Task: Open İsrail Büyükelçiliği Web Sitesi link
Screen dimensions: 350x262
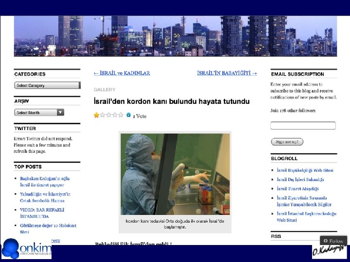Action: click(x=305, y=170)
